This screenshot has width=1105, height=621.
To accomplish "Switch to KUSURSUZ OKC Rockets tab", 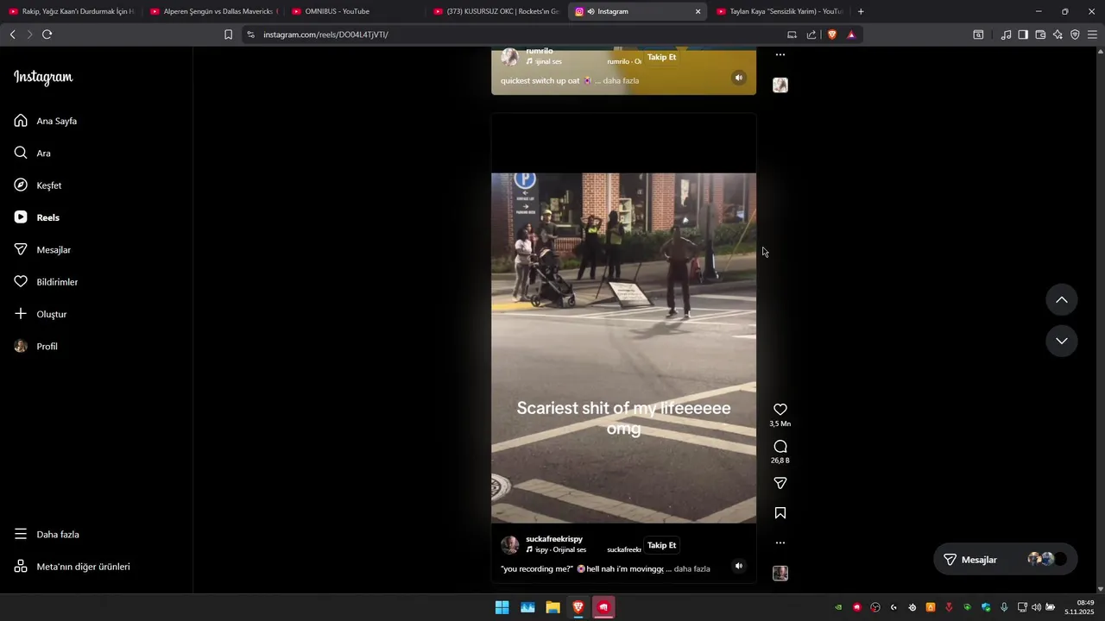I will 496,11.
